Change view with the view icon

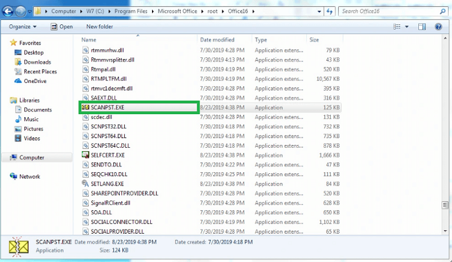pos(397,27)
